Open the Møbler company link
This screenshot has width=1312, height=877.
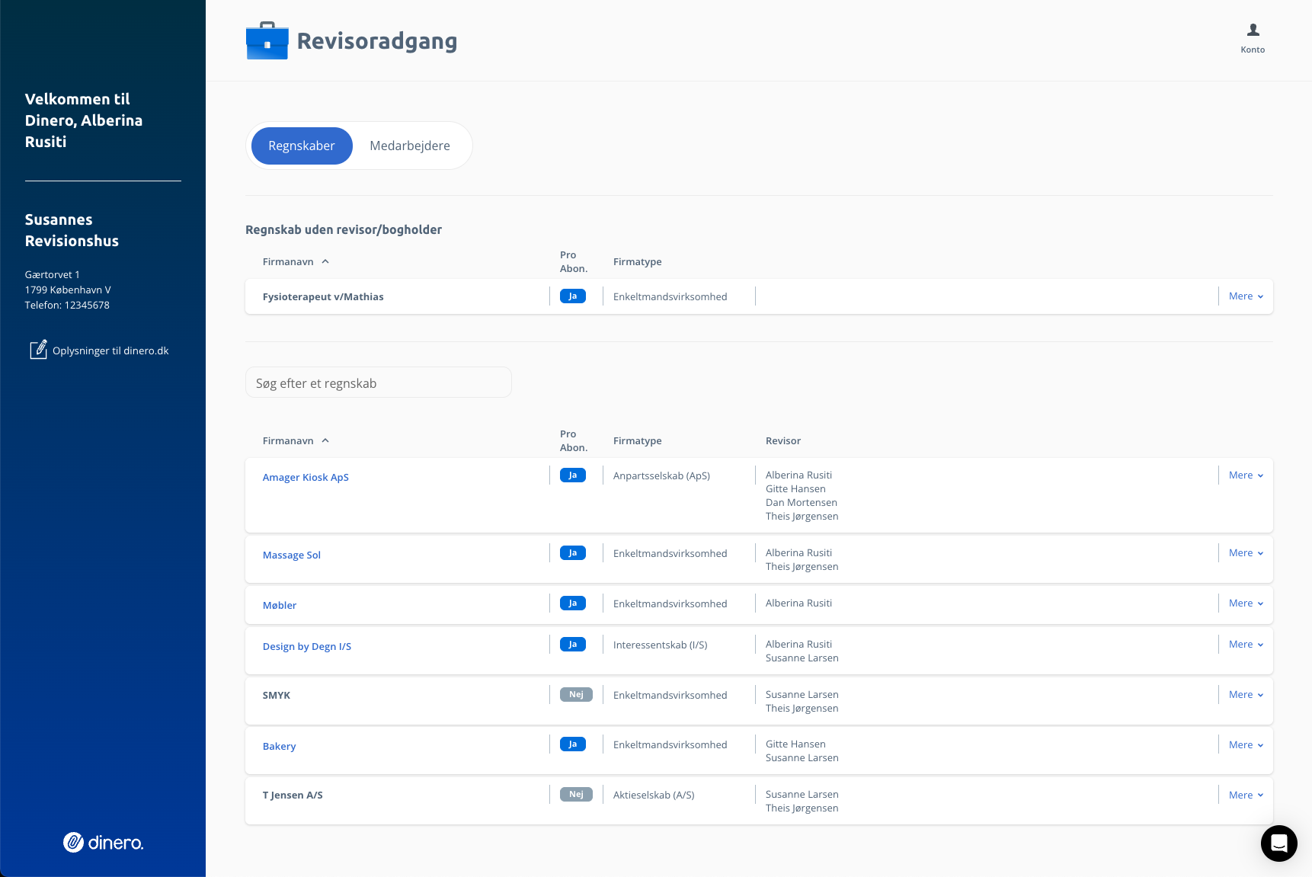point(279,606)
